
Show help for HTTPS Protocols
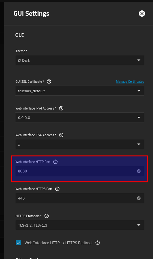click(x=47, y=216)
